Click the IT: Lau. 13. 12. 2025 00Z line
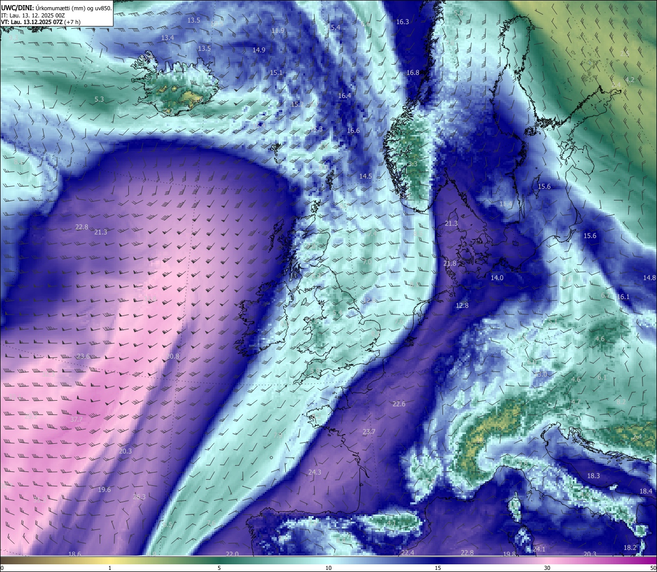The width and height of the screenshot is (657, 572). click(33, 15)
